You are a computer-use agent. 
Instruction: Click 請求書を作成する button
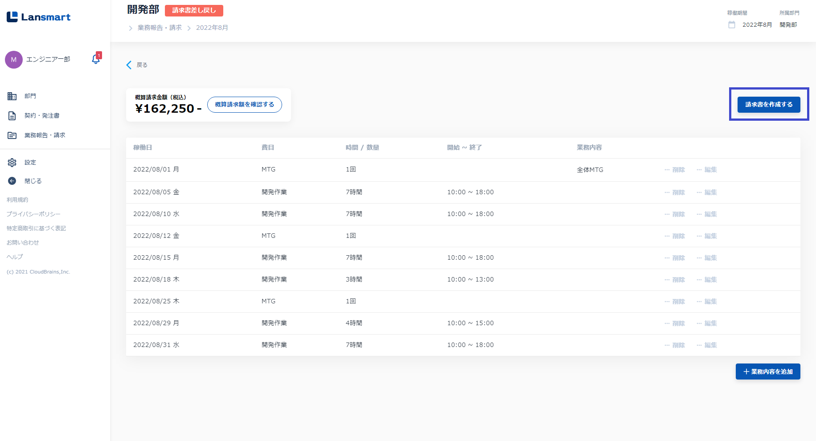pyautogui.click(x=768, y=105)
